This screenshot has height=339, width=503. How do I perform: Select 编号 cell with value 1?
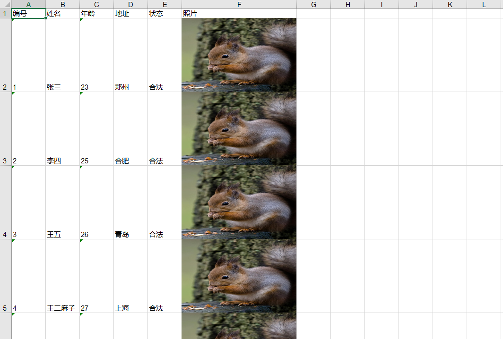pyautogui.click(x=28, y=55)
